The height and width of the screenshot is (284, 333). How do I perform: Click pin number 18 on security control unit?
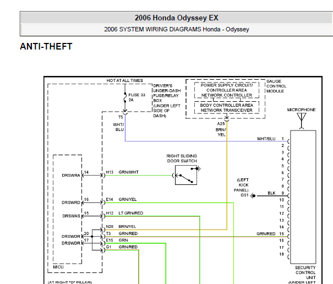(x=281, y=254)
